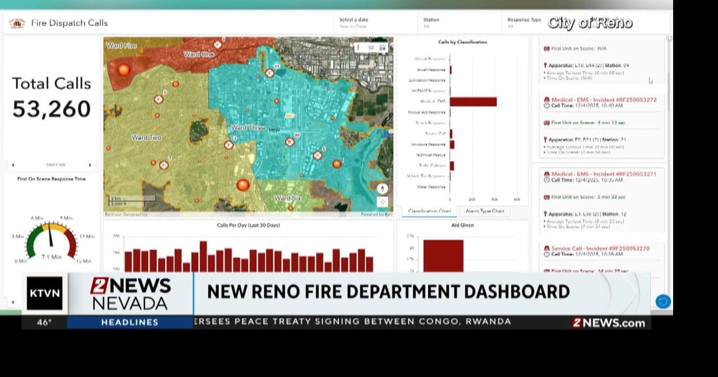Click the Ward Six label on map
This screenshot has height=377, width=718.
click(288, 199)
